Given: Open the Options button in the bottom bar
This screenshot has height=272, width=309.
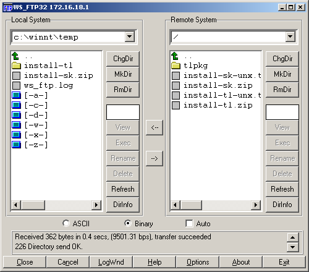Looking at the screenshot, I should 198,262.
